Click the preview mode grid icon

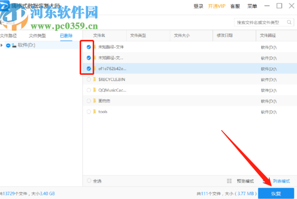(229, 181)
